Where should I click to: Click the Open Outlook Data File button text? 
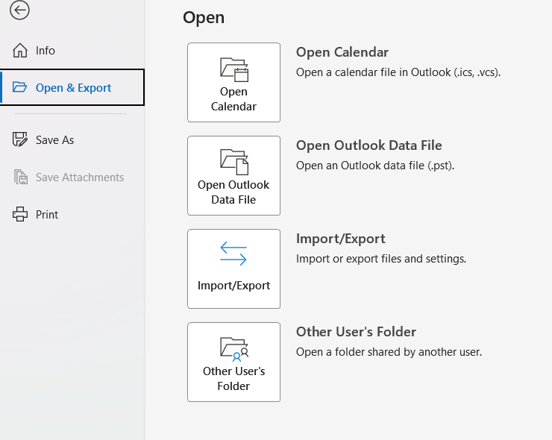233,192
